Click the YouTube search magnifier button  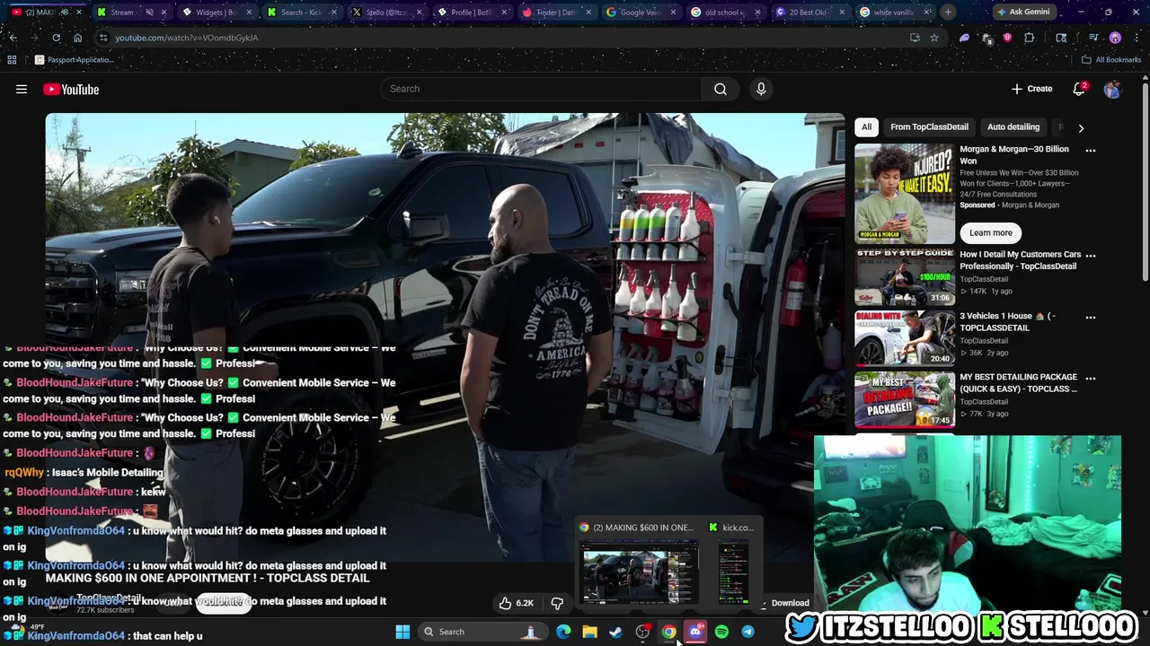(x=721, y=89)
